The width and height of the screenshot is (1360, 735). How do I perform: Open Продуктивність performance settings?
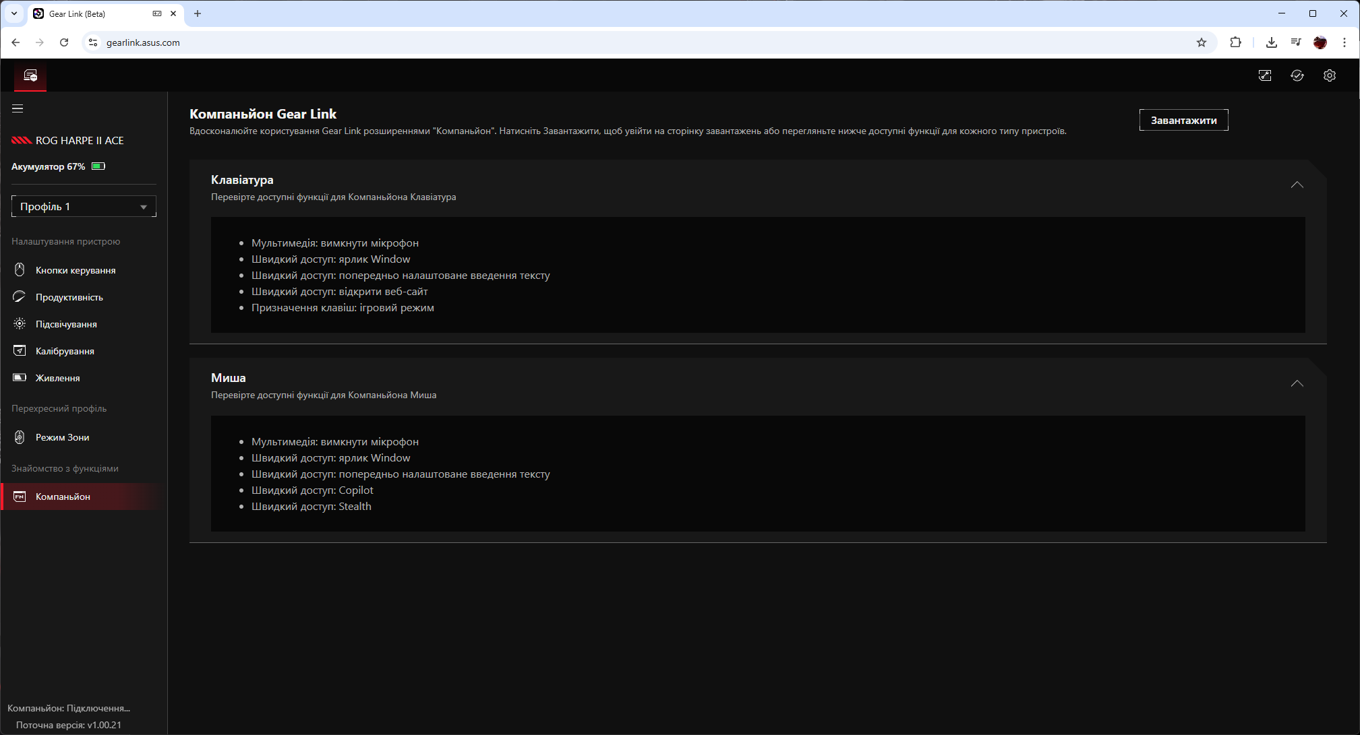[x=69, y=297]
